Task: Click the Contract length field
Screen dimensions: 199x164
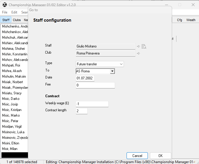Action: (82, 111)
